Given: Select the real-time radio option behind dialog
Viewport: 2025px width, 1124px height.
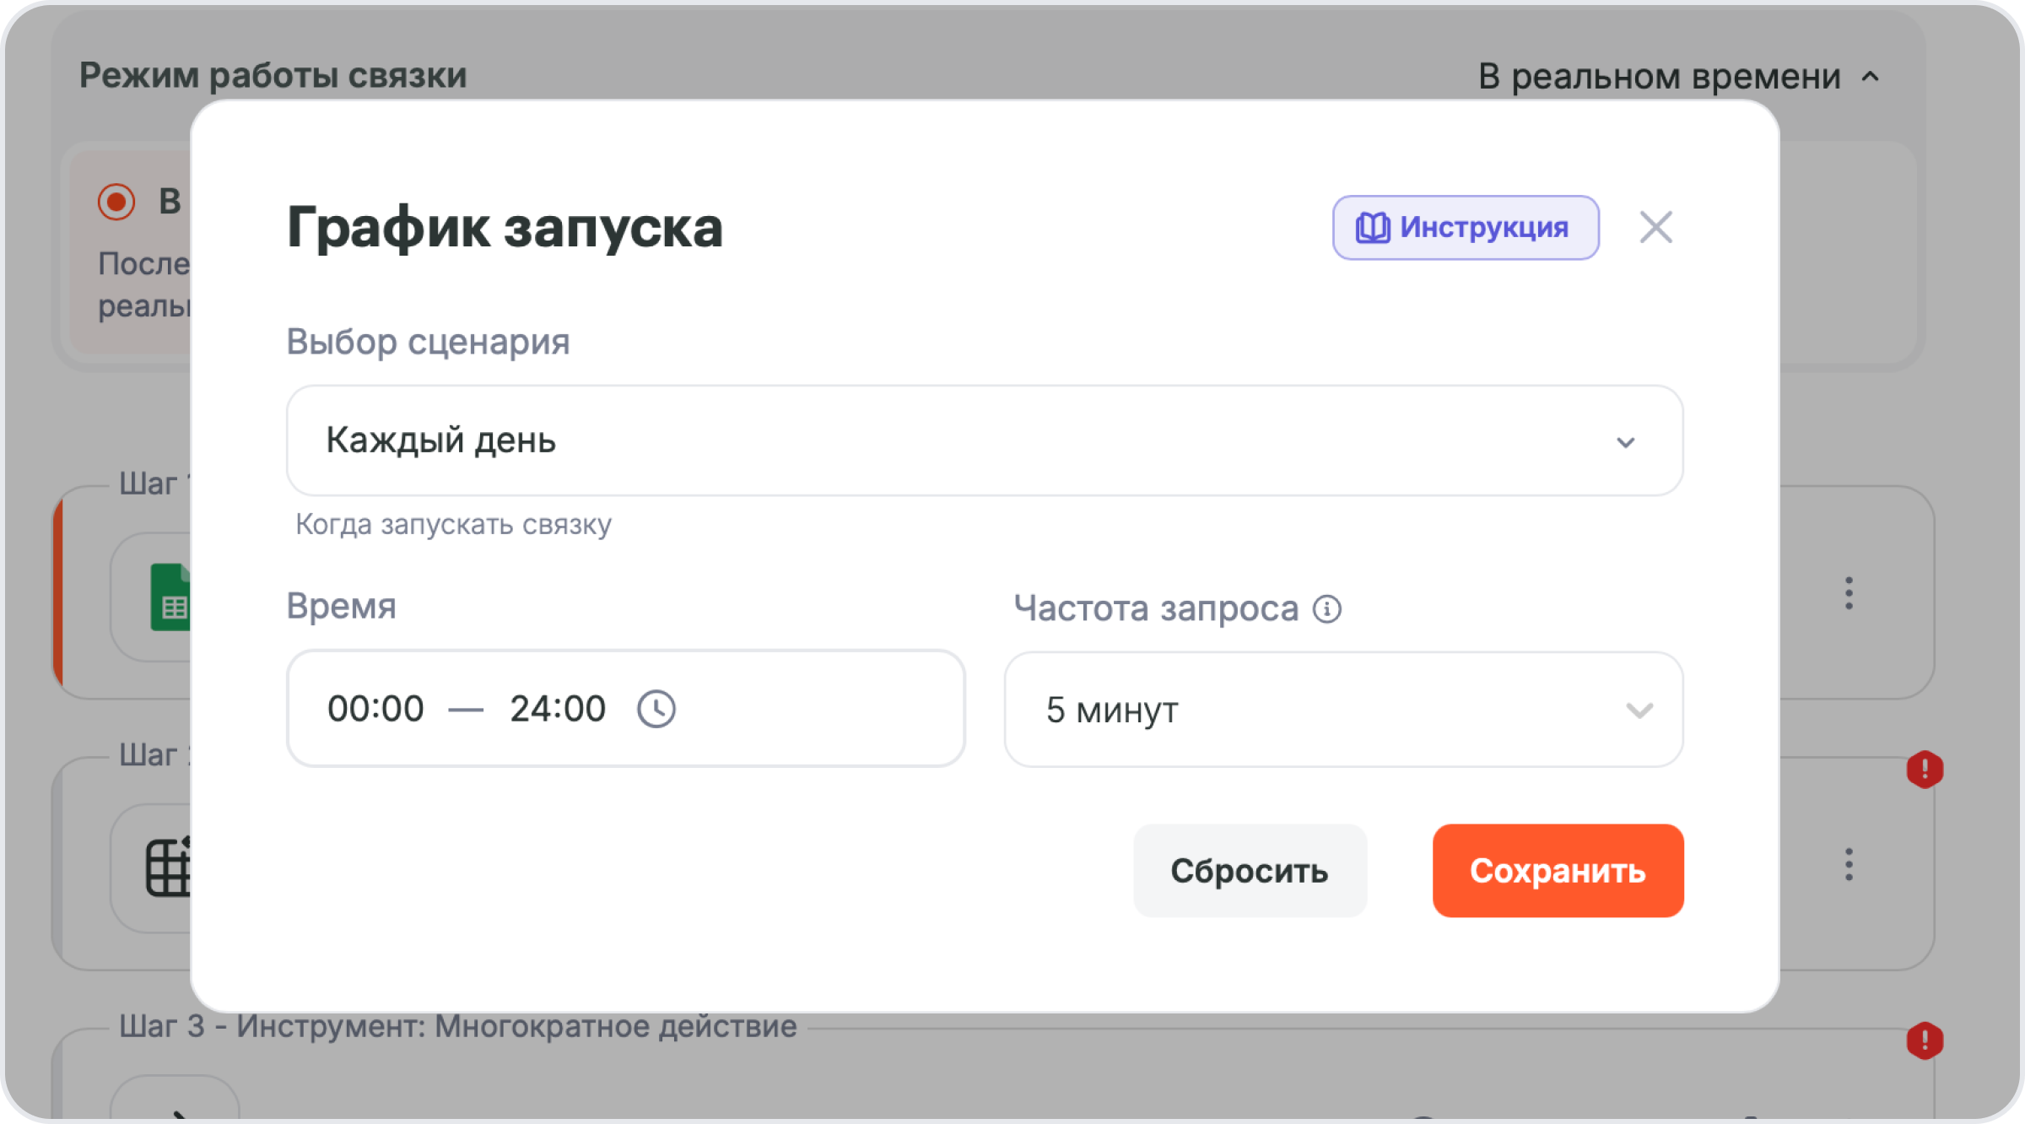Looking at the screenshot, I should click(116, 202).
